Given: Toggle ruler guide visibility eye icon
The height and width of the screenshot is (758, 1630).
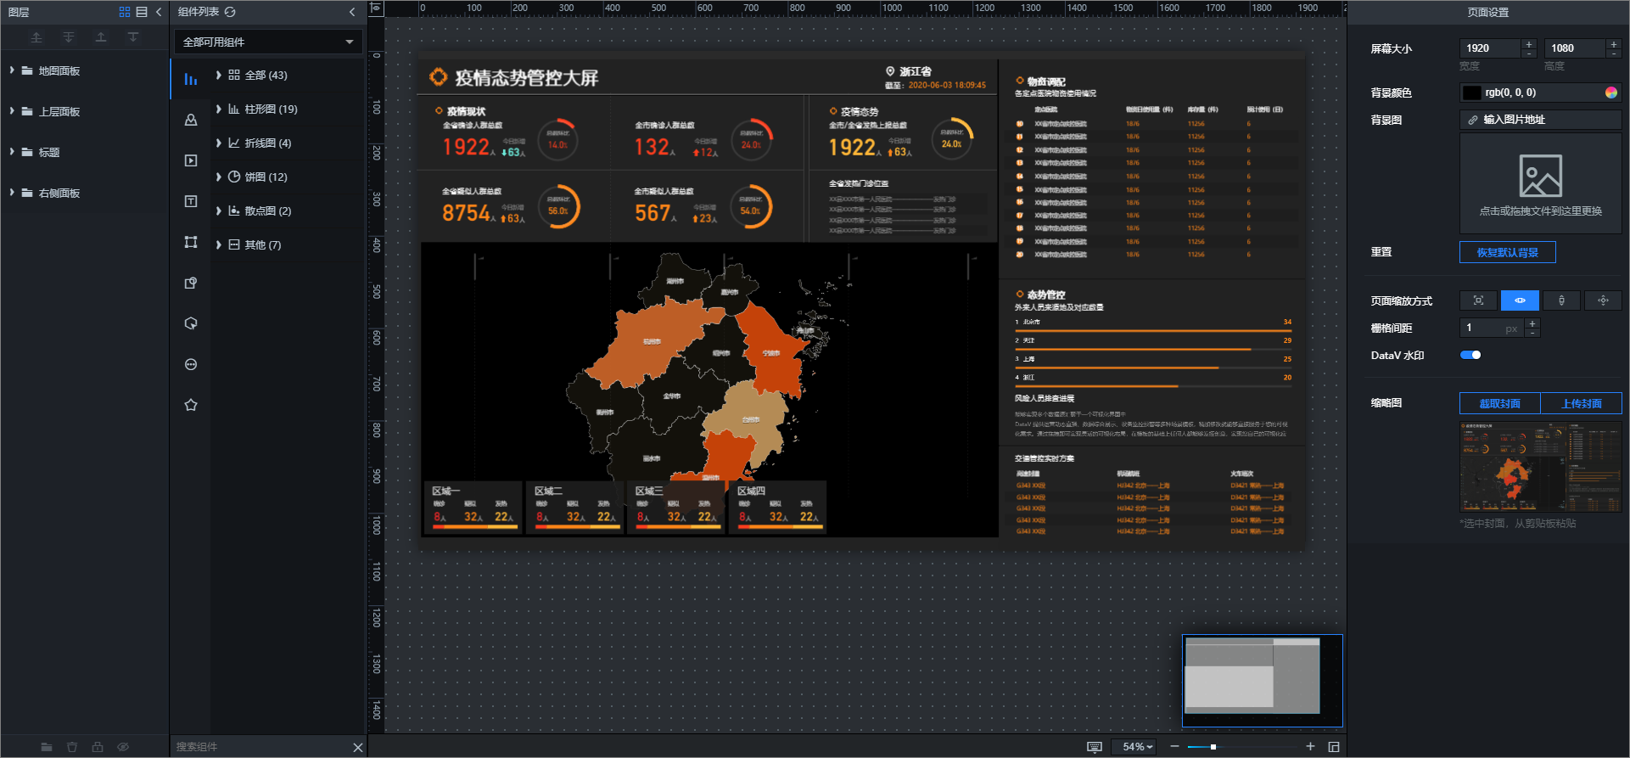Looking at the screenshot, I should coord(376,8).
